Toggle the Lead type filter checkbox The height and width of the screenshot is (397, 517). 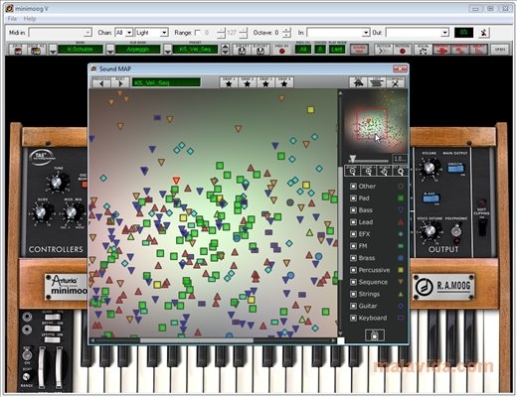(353, 222)
